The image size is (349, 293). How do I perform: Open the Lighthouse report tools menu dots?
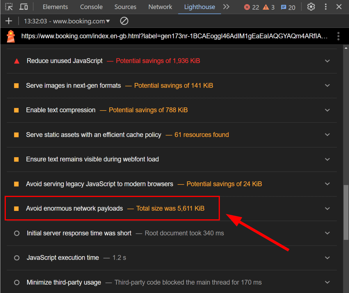tap(338, 36)
